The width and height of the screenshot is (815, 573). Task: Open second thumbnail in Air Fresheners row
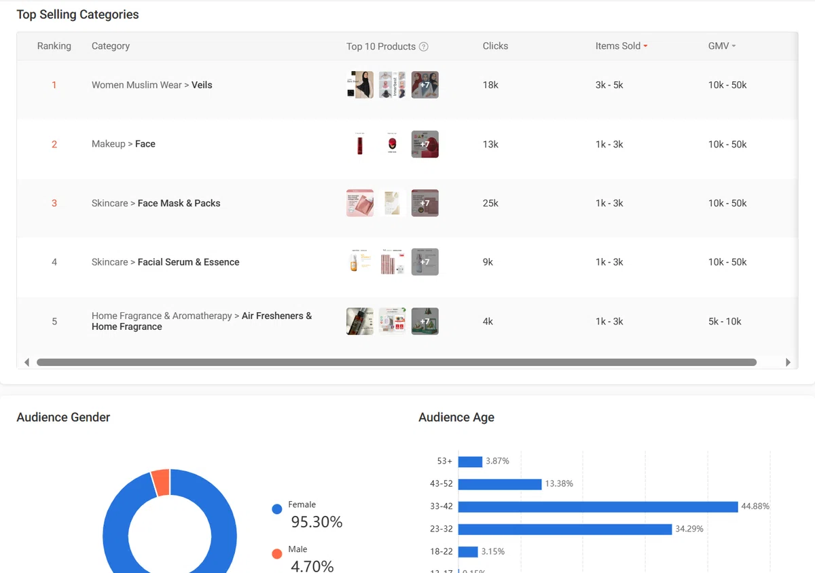point(393,321)
